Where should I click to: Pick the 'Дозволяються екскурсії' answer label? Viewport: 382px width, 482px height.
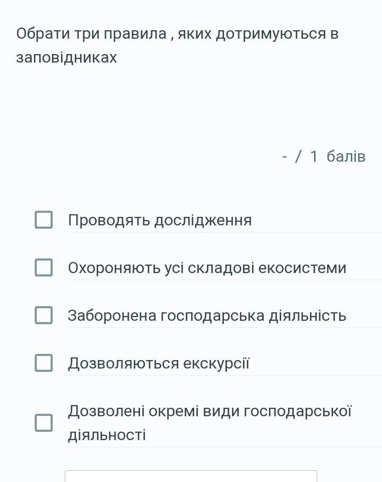pyautogui.click(x=159, y=363)
